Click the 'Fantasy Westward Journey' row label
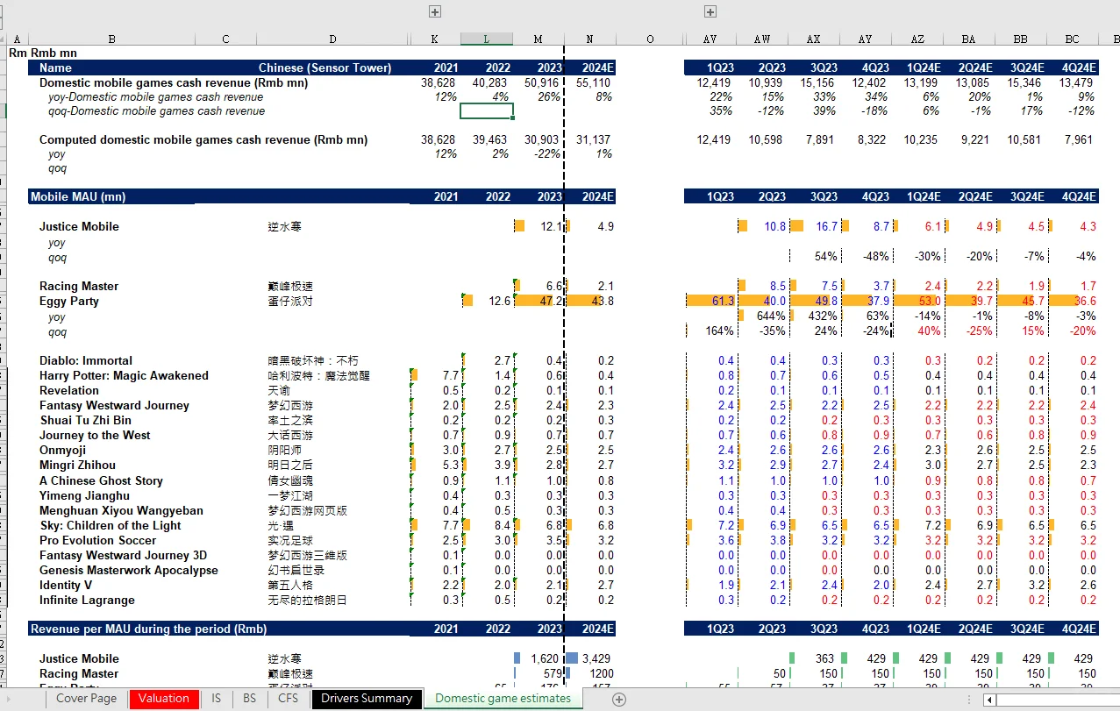 (x=114, y=405)
